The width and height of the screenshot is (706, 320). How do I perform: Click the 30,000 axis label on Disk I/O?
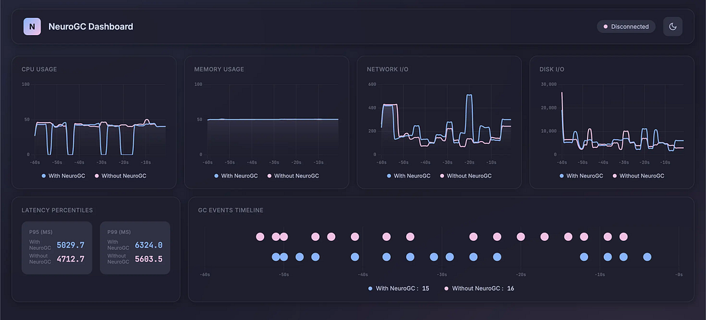point(548,84)
